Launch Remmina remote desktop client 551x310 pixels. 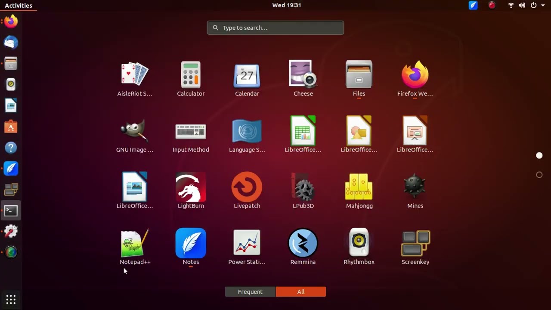[303, 247]
